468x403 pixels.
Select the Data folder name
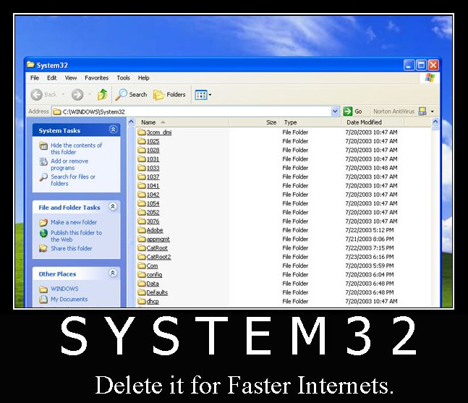pos(153,284)
